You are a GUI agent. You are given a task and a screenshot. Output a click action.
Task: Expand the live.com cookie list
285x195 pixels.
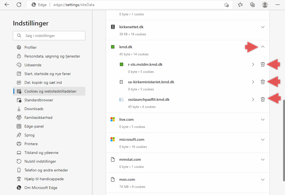(263, 119)
